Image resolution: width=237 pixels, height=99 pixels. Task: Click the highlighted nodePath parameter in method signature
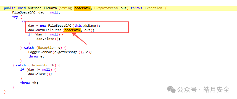click(x=82, y=8)
